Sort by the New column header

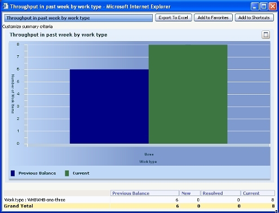(x=190, y=193)
